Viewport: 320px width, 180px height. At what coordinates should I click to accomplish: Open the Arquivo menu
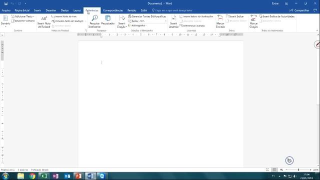click(6, 10)
